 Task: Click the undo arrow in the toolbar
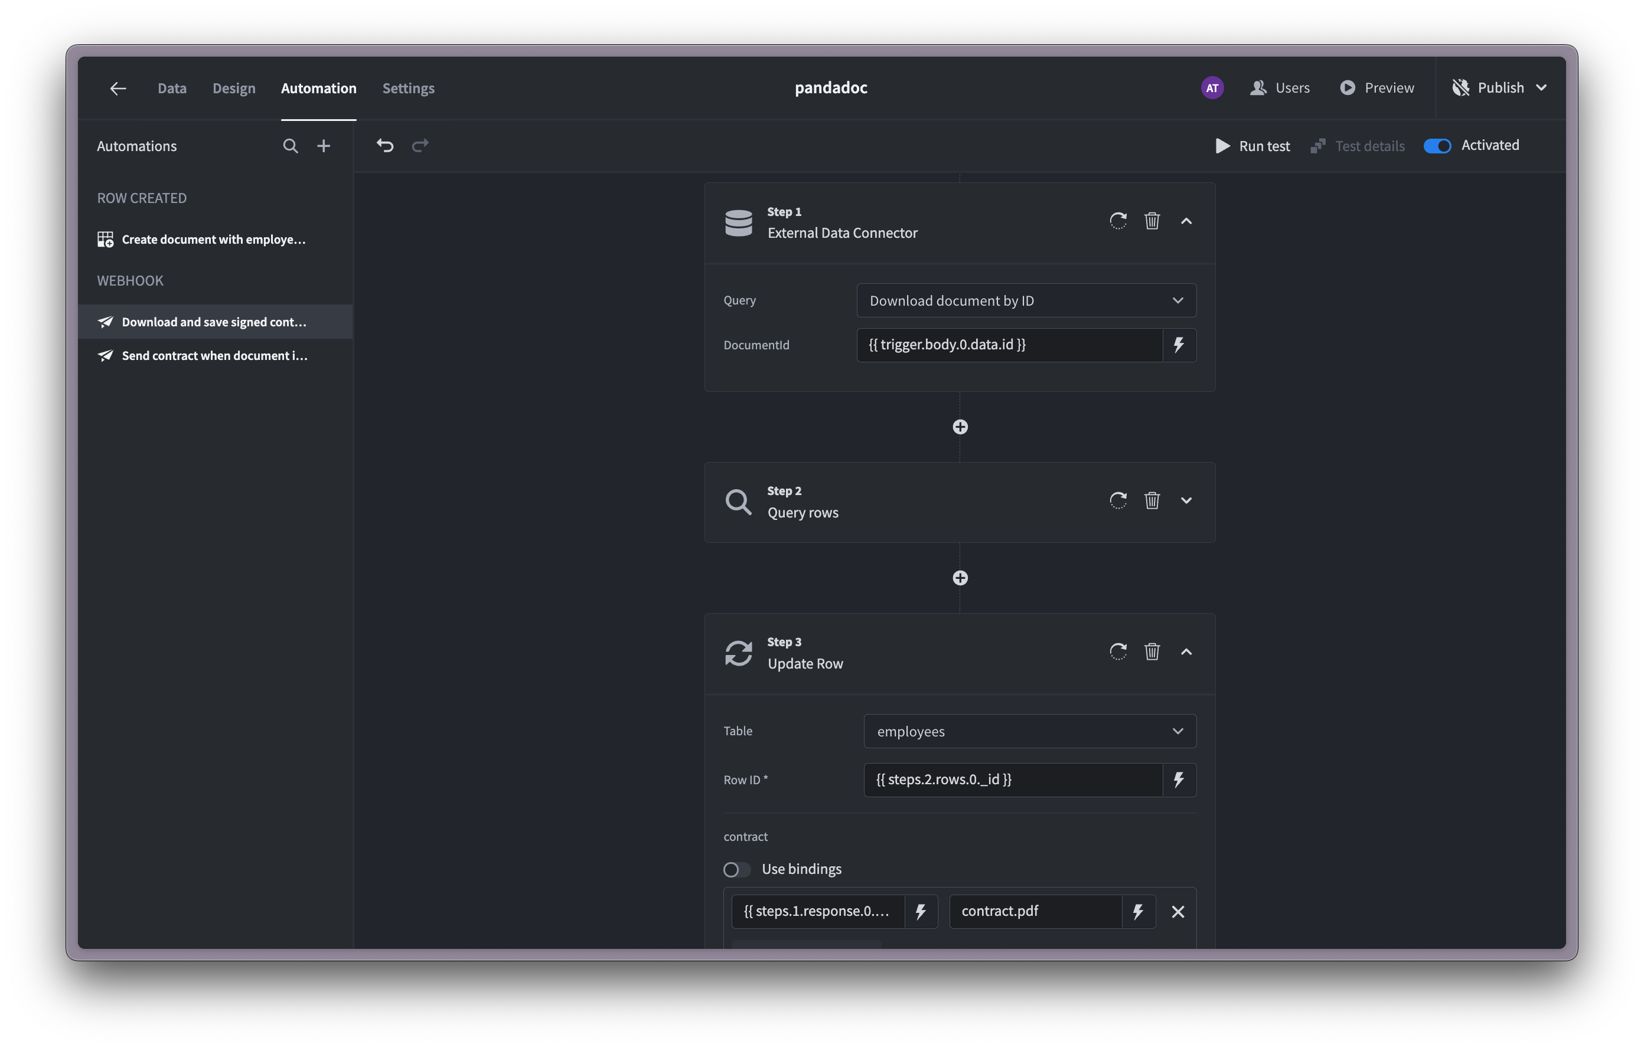384,145
